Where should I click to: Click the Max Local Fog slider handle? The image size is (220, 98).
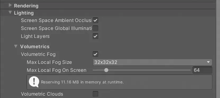tap(106, 70)
